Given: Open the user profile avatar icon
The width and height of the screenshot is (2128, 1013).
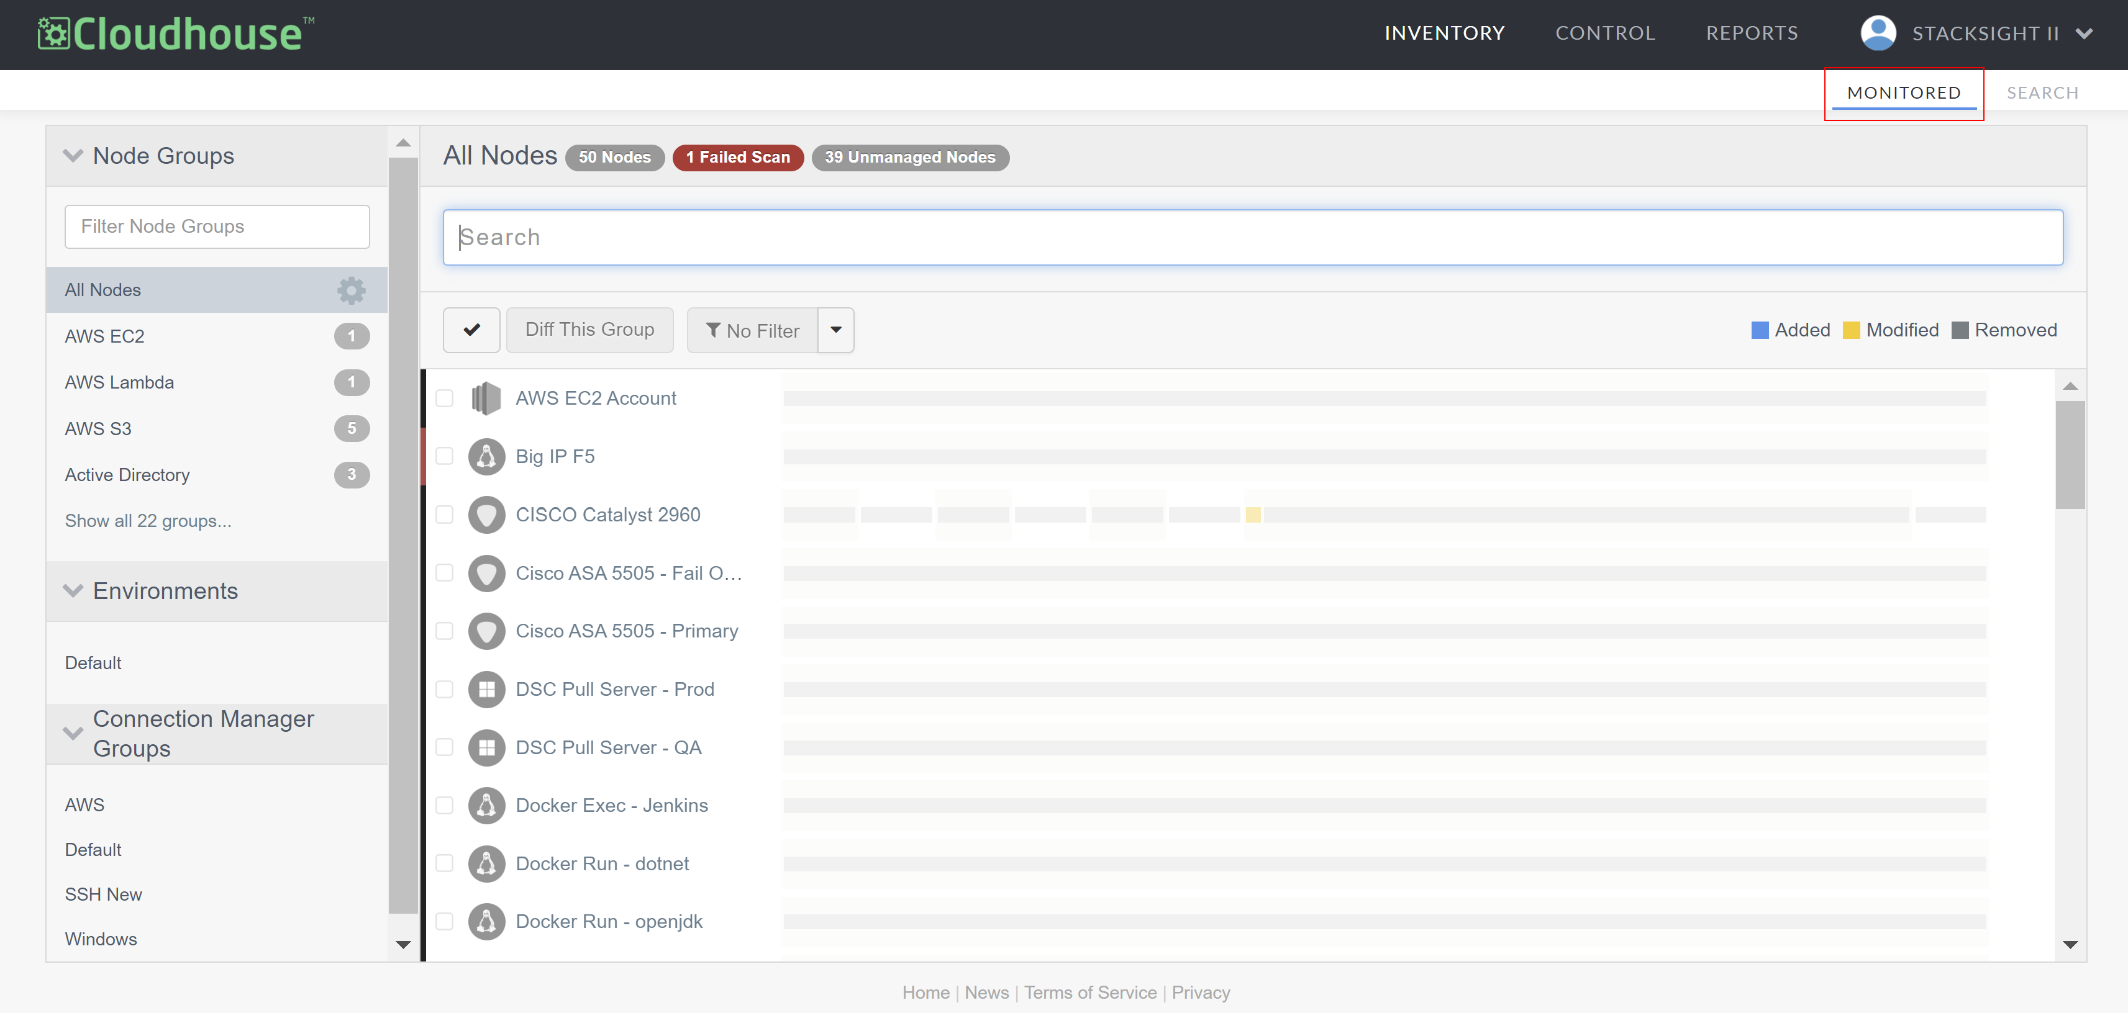Looking at the screenshot, I should click(1878, 33).
